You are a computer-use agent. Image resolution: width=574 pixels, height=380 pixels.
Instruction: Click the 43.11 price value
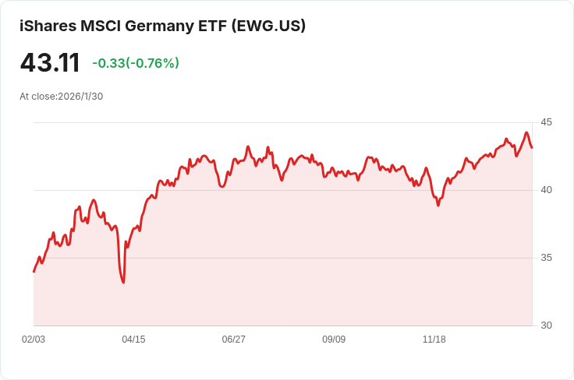[50, 63]
